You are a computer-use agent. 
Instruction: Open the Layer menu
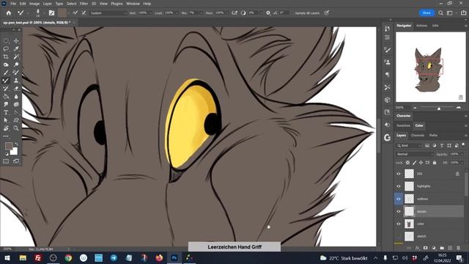pyautogui.click(x=47, y=4)
